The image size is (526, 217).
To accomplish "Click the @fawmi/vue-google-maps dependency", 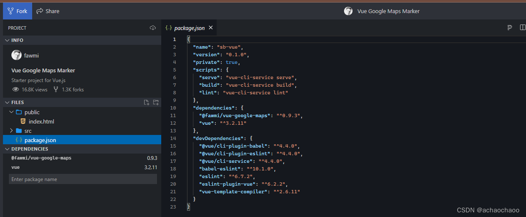I will [41, 158].
